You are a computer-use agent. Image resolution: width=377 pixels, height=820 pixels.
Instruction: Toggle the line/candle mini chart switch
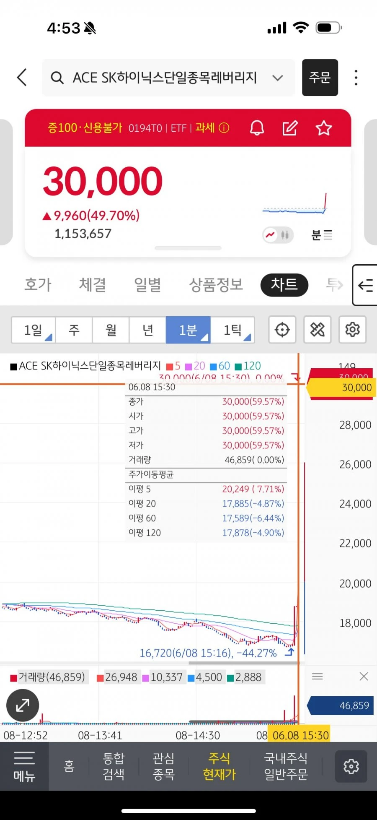click(x=278, y=235)
